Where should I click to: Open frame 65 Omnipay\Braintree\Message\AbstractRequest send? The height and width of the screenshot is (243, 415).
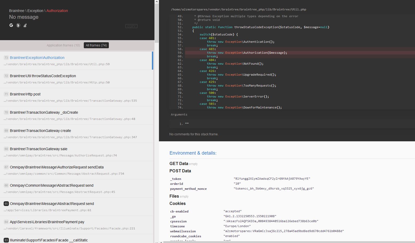(x=76, y=207)
